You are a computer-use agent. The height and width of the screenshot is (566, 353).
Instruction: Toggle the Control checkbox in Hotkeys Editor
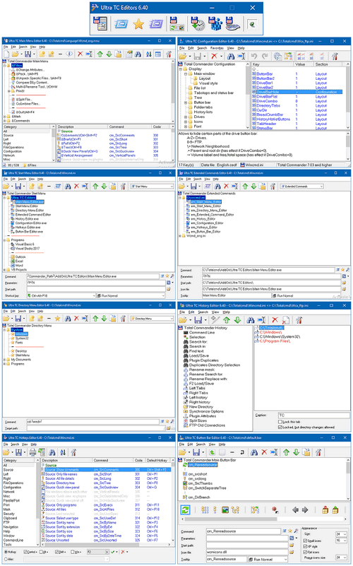tap(25, 553)
